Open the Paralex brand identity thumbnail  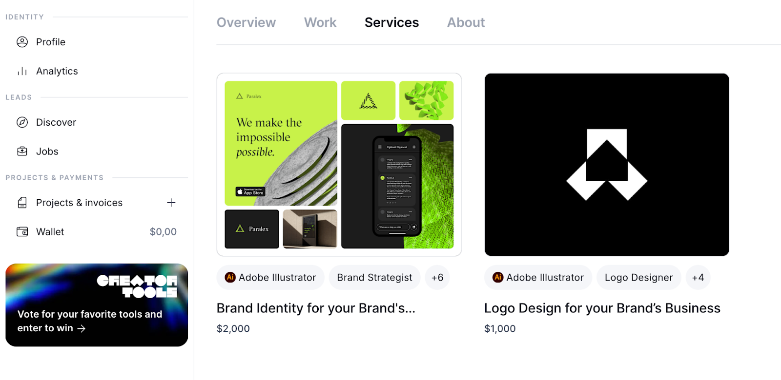(339, 165)
